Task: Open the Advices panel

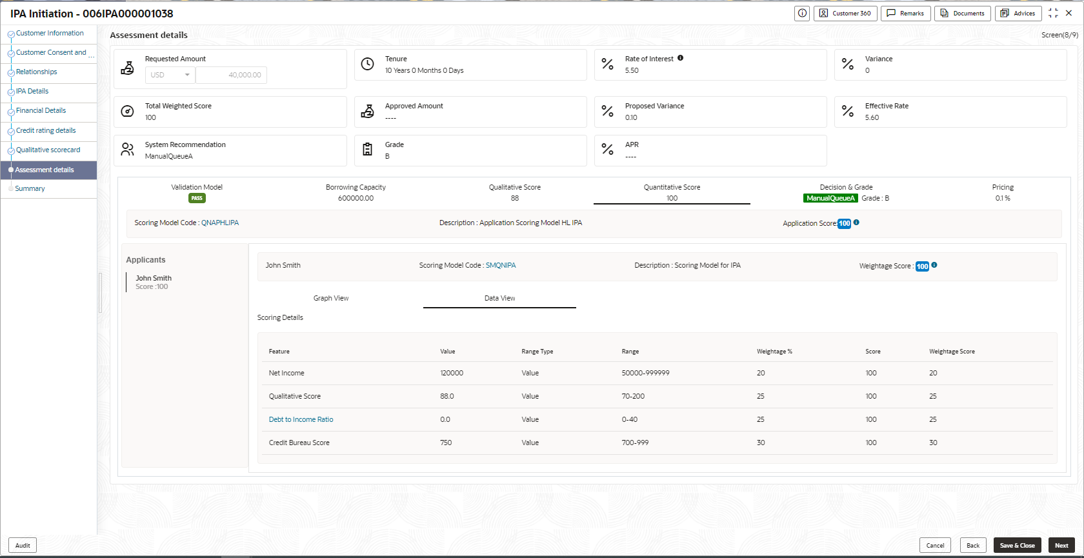Action: coord(1018,13)
